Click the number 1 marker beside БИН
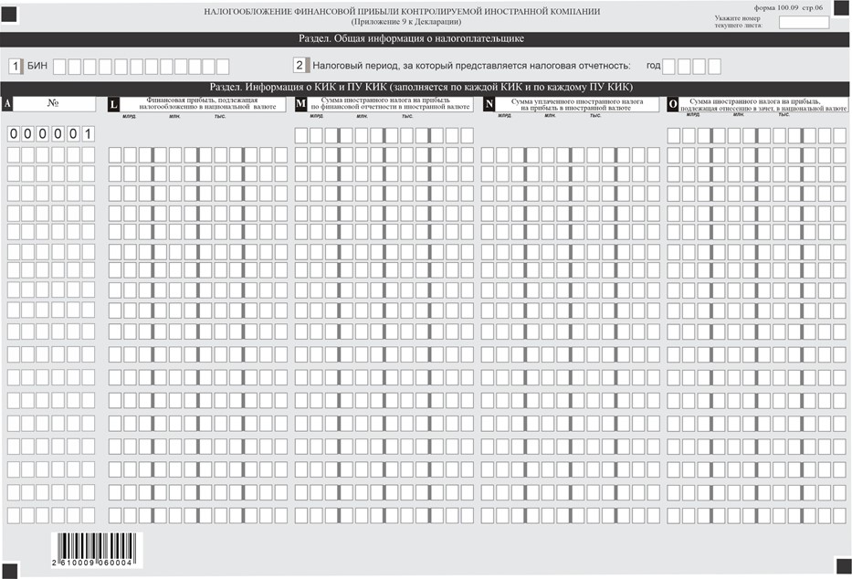Screen dimensions: 852x579 [15, 66]
